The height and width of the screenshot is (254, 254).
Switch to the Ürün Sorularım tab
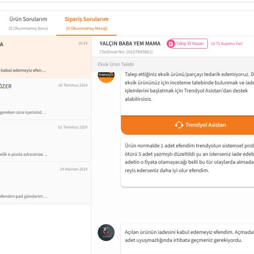[x=28, y=19]
